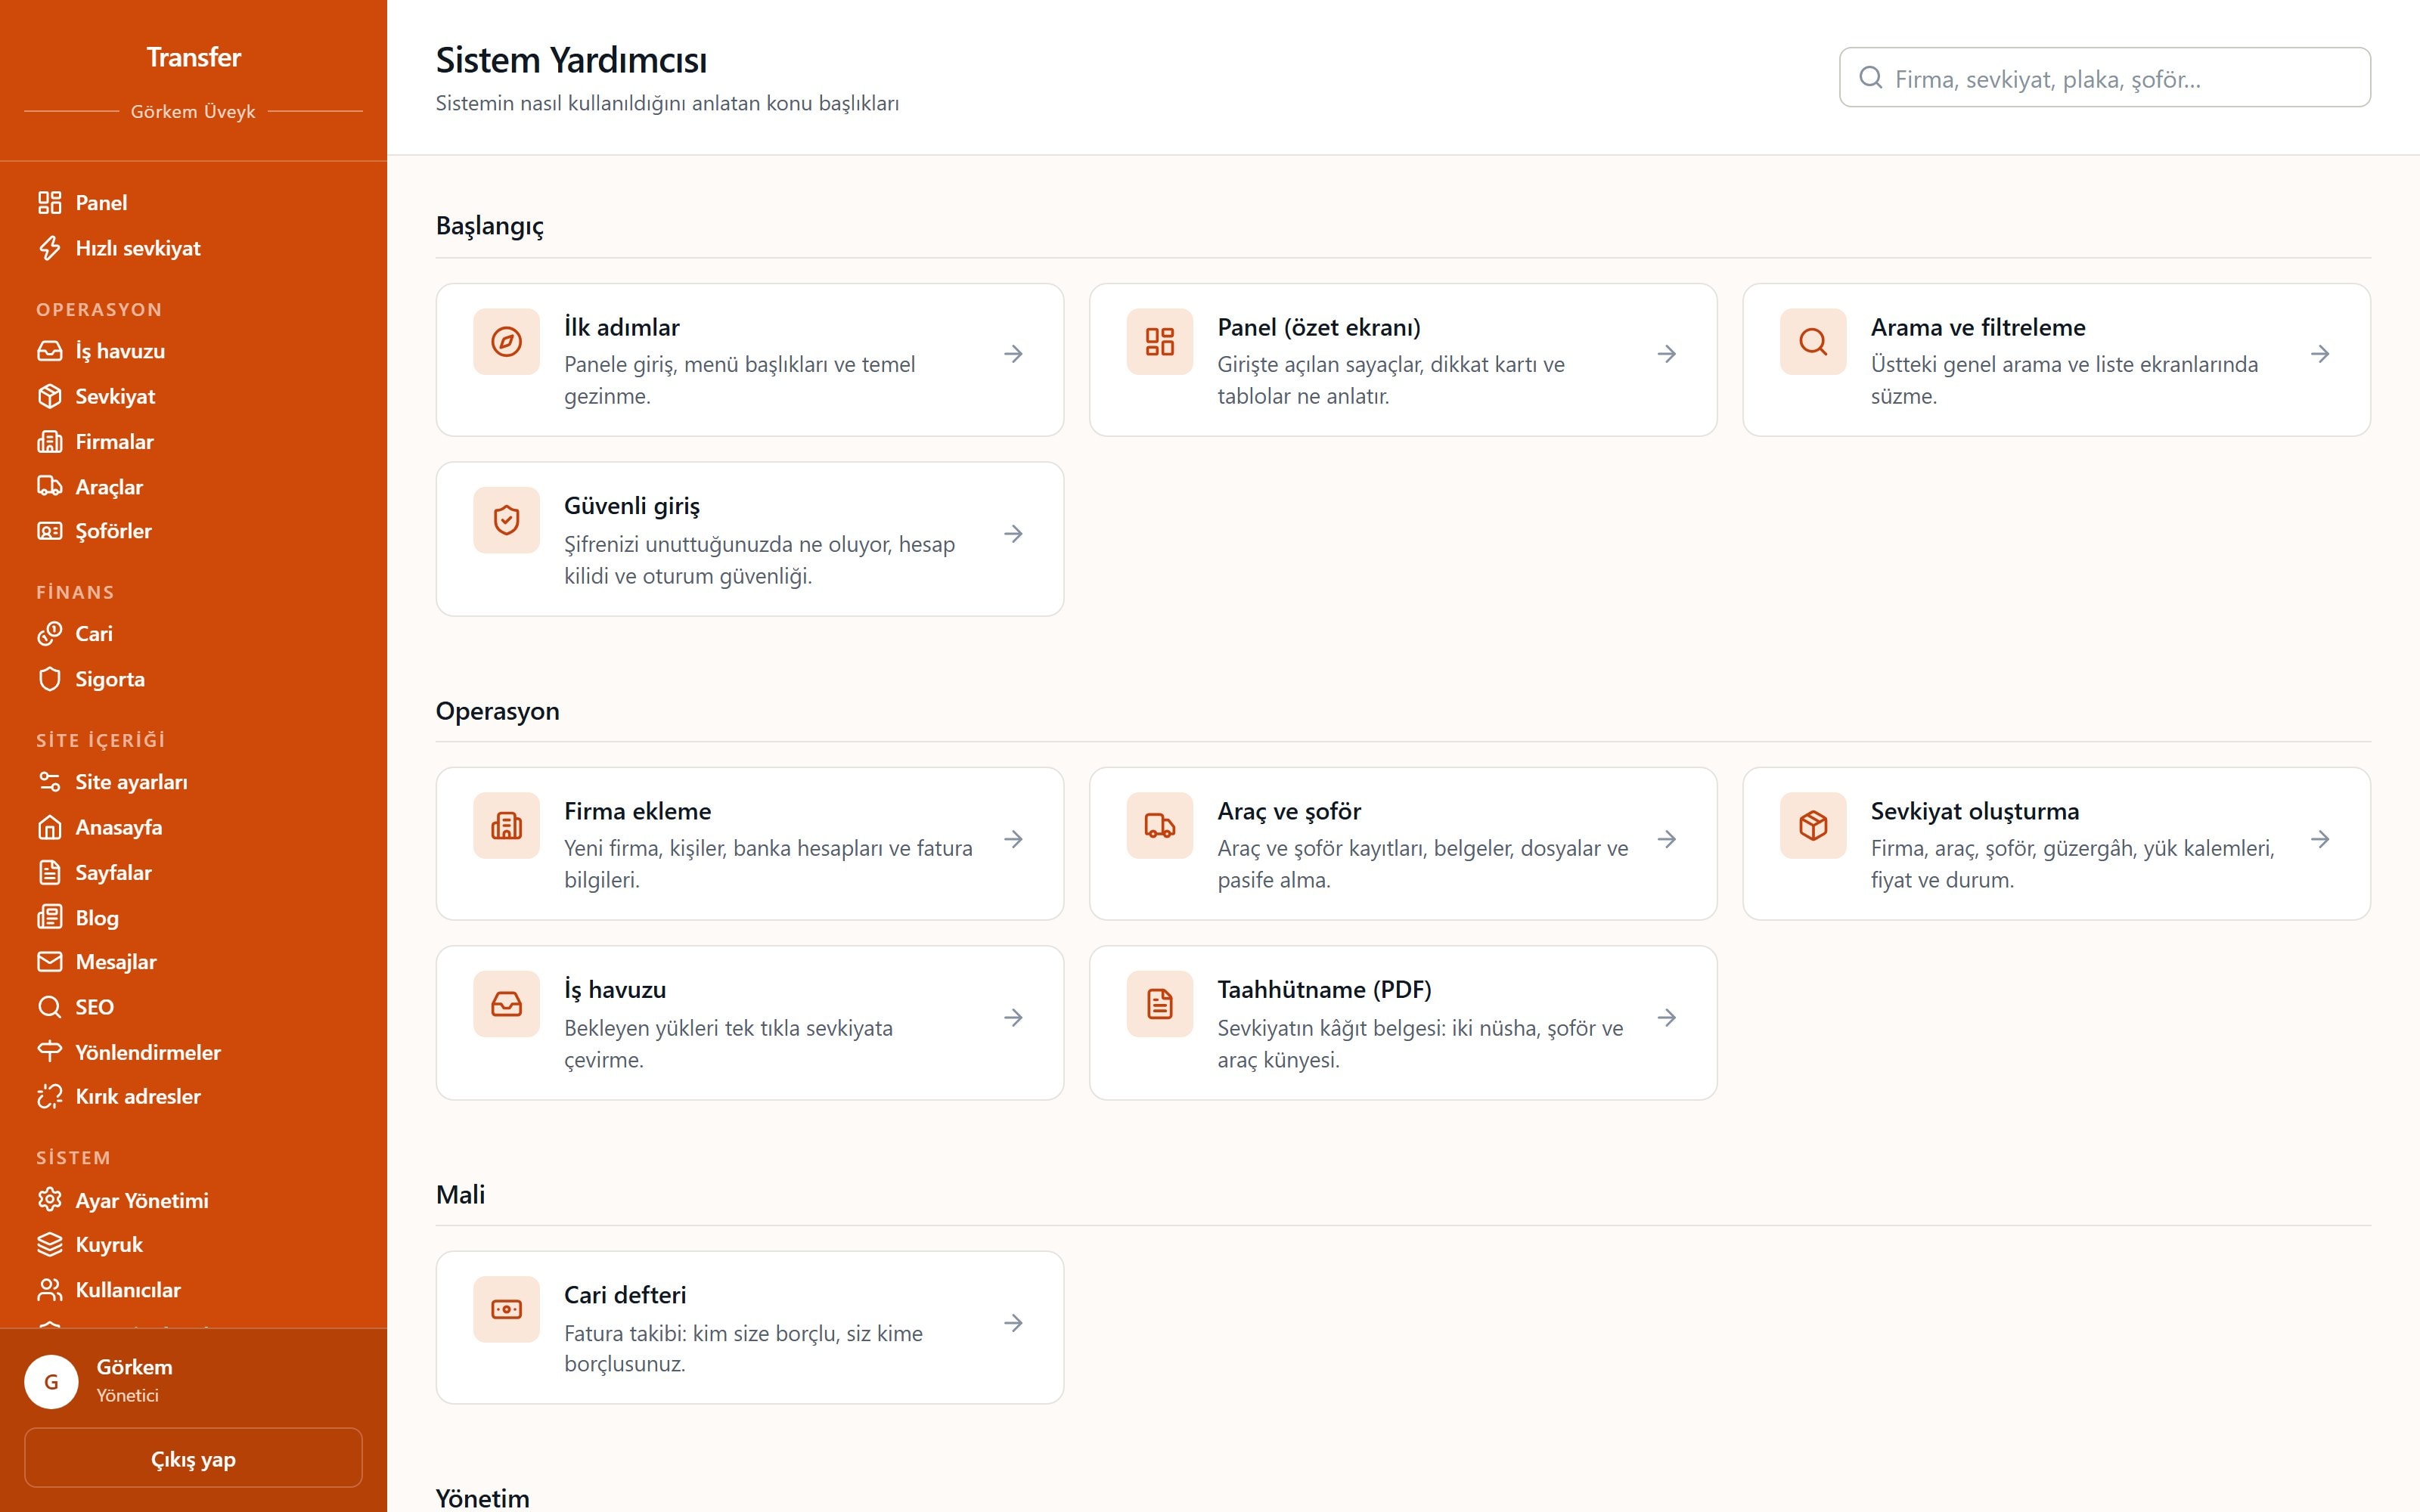Focus the Firma, sevkiyat, plaka search field
2420x1512 pixels.
(x=2104, y=78)
